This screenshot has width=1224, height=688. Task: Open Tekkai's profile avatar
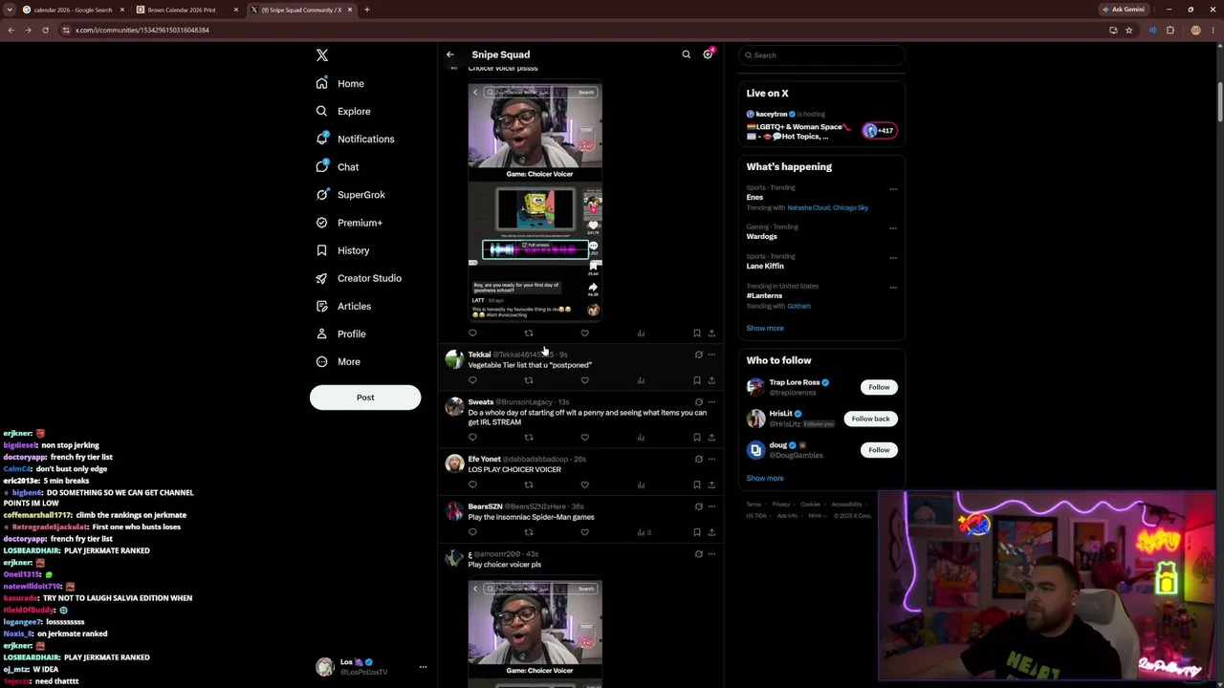[454, 359]
